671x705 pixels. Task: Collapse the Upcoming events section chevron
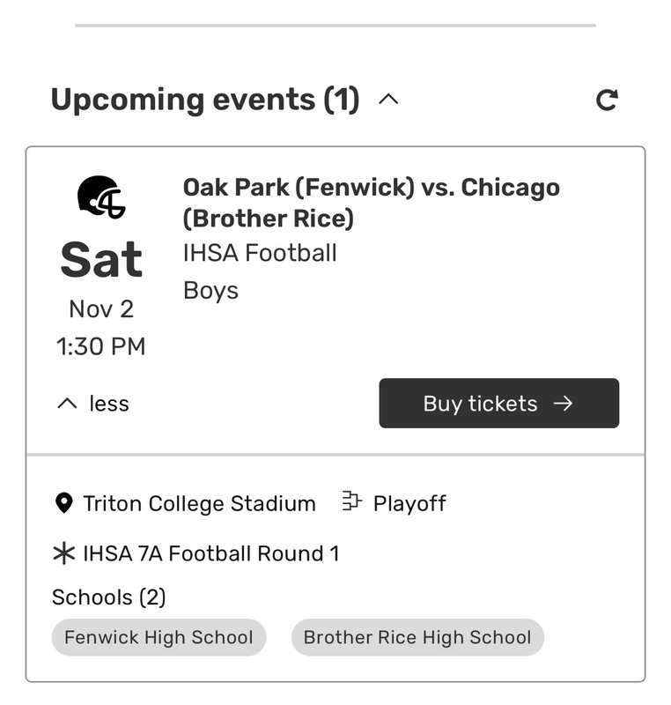click(388, 99)
